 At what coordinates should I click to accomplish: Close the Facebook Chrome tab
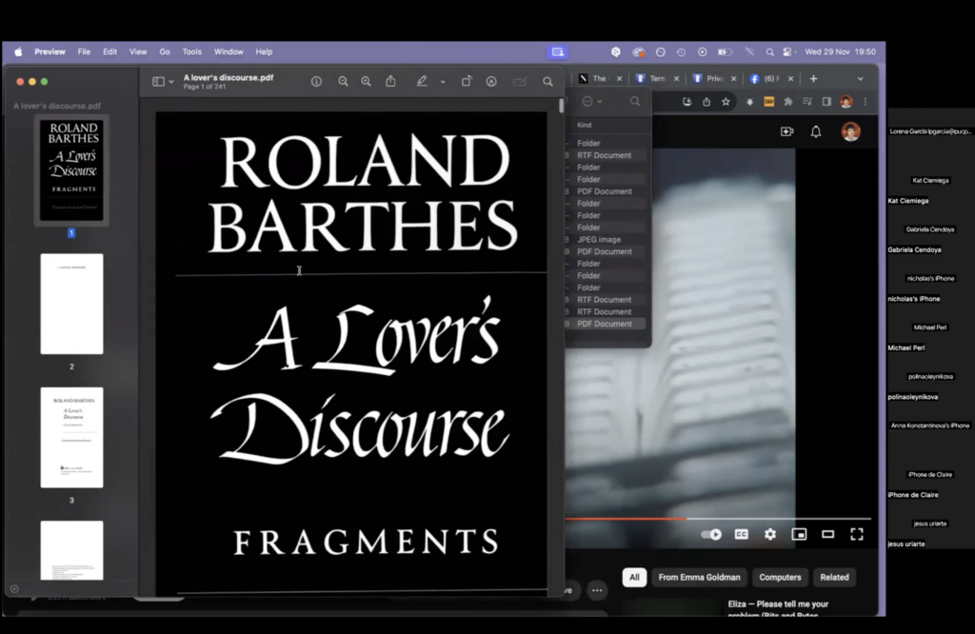pyautogui.click(x=790, y=79)
